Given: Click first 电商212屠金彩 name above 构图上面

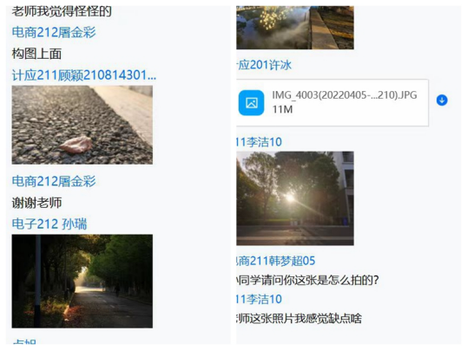Looking at the screenshot, I should click(x=54, y=32).
